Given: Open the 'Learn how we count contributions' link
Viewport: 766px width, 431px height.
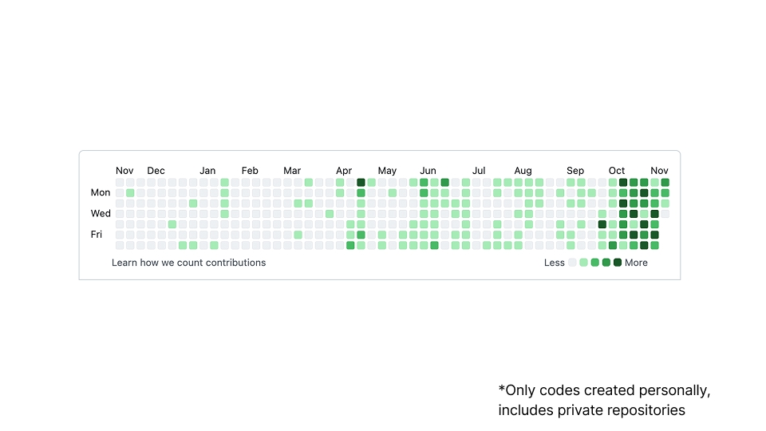Looking at the screenshot, I should (x=188, y=263).
